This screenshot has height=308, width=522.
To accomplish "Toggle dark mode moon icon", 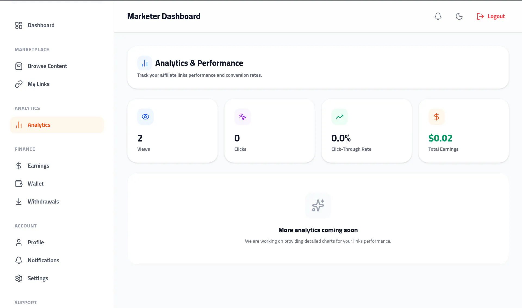I will tap(459, 16).
